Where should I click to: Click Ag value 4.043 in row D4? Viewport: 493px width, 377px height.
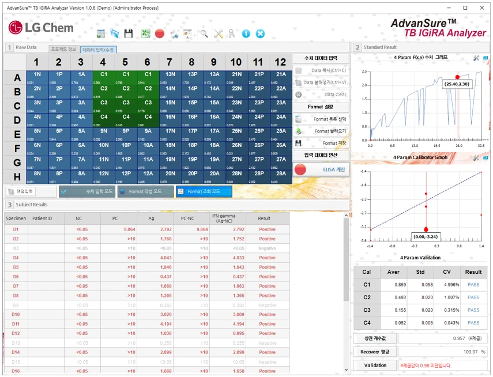pyautogui.click(x=165, y=258)
